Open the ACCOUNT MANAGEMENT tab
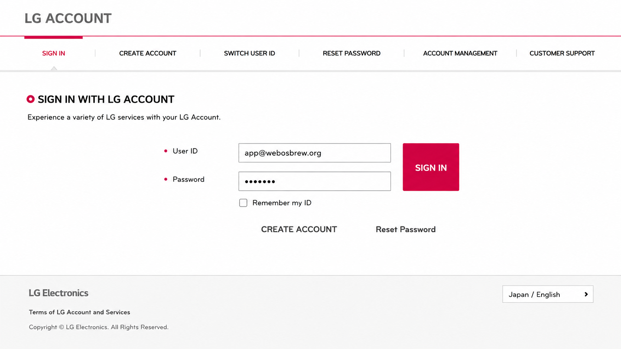Screen dimensions: 621x349 tap(460, 53)
